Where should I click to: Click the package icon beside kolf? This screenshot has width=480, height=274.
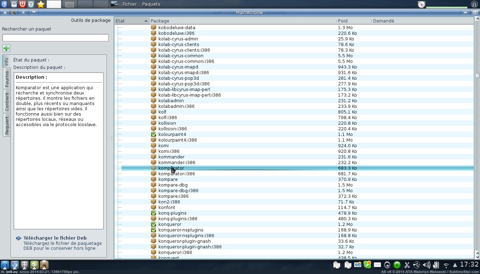click(x=154, y=112)
